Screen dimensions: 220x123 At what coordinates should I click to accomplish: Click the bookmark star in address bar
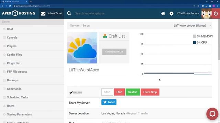tap(198, 6)
